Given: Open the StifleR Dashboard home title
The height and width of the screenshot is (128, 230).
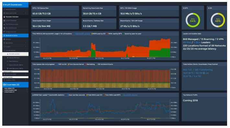Looking at the screenshot, I should 12,5.
